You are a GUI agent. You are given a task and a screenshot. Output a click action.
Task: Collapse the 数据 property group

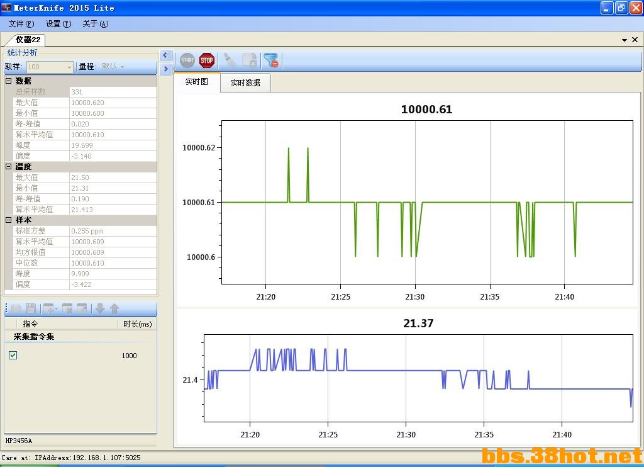point(8,81)
